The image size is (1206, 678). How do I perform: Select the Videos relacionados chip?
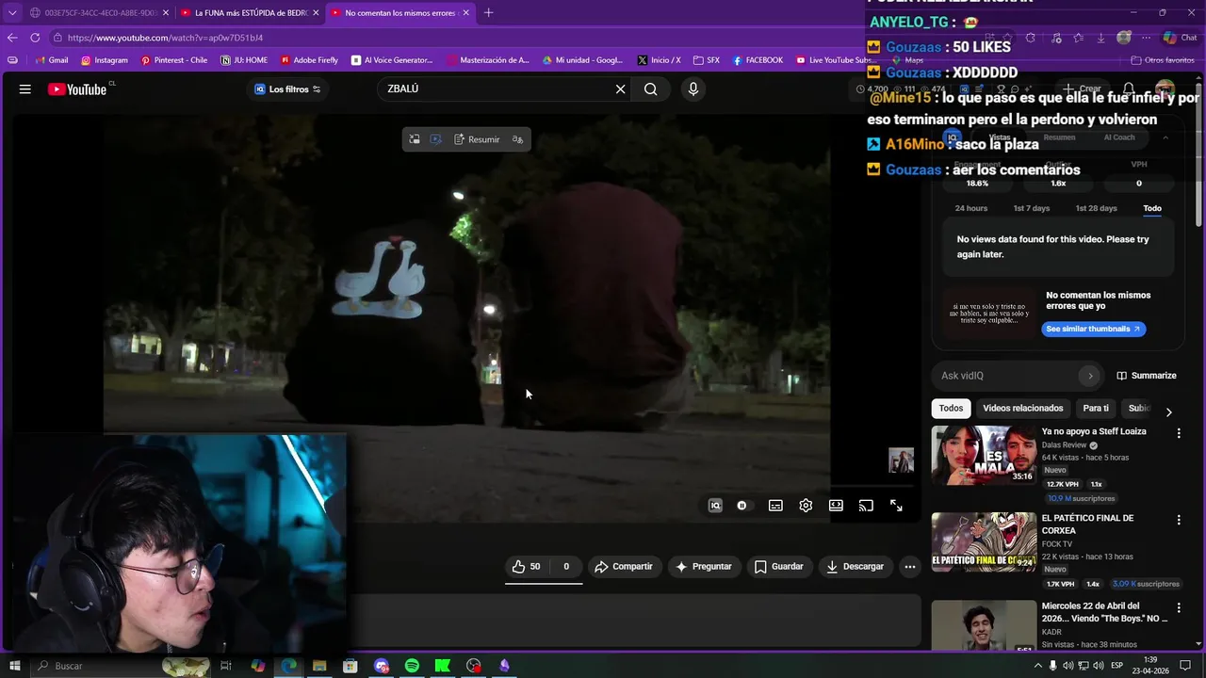[1023, 409]
